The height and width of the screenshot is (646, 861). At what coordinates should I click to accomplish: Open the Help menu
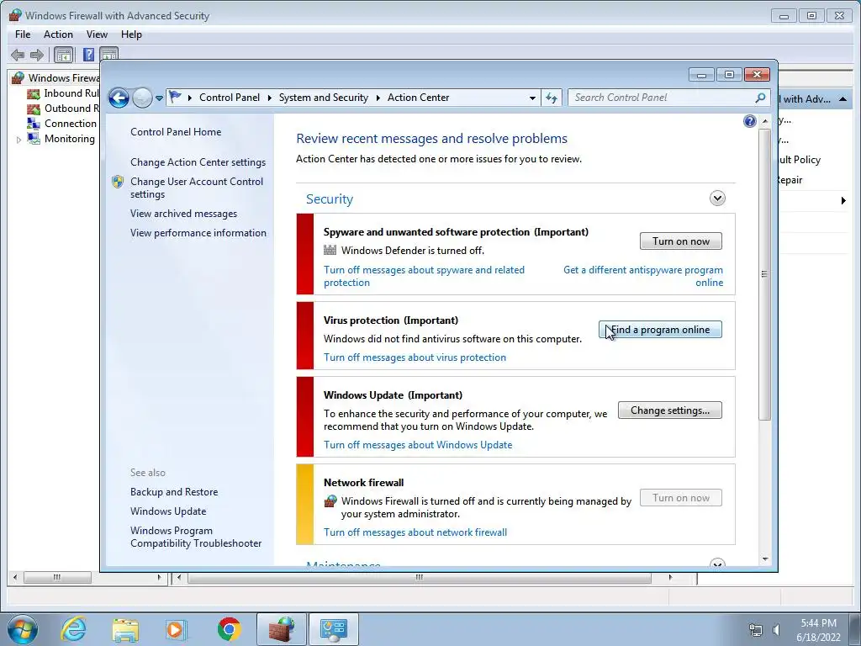(x=131, y=34)
